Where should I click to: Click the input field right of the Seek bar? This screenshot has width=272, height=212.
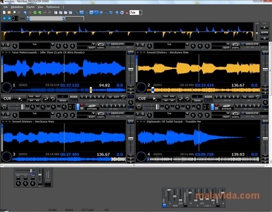(74, 18)
